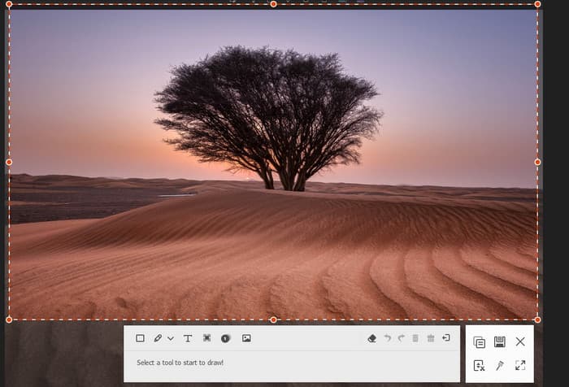Image resolution: width=569 pixels, height=387 pixels.
Task: Close the screenshot capture panel
Action: coord(520,341)
